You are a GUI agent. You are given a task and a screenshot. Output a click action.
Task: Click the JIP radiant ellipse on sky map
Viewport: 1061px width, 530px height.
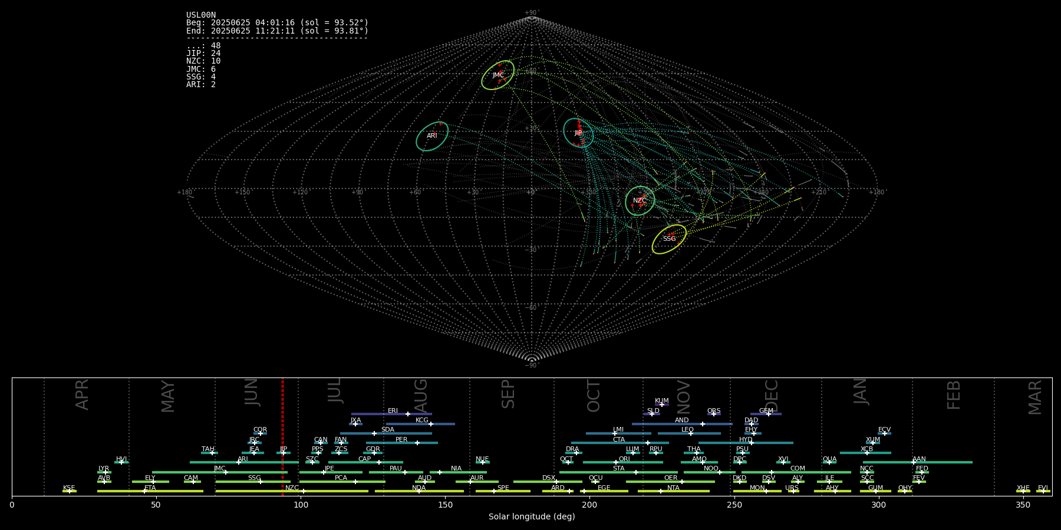click(578, 132)
